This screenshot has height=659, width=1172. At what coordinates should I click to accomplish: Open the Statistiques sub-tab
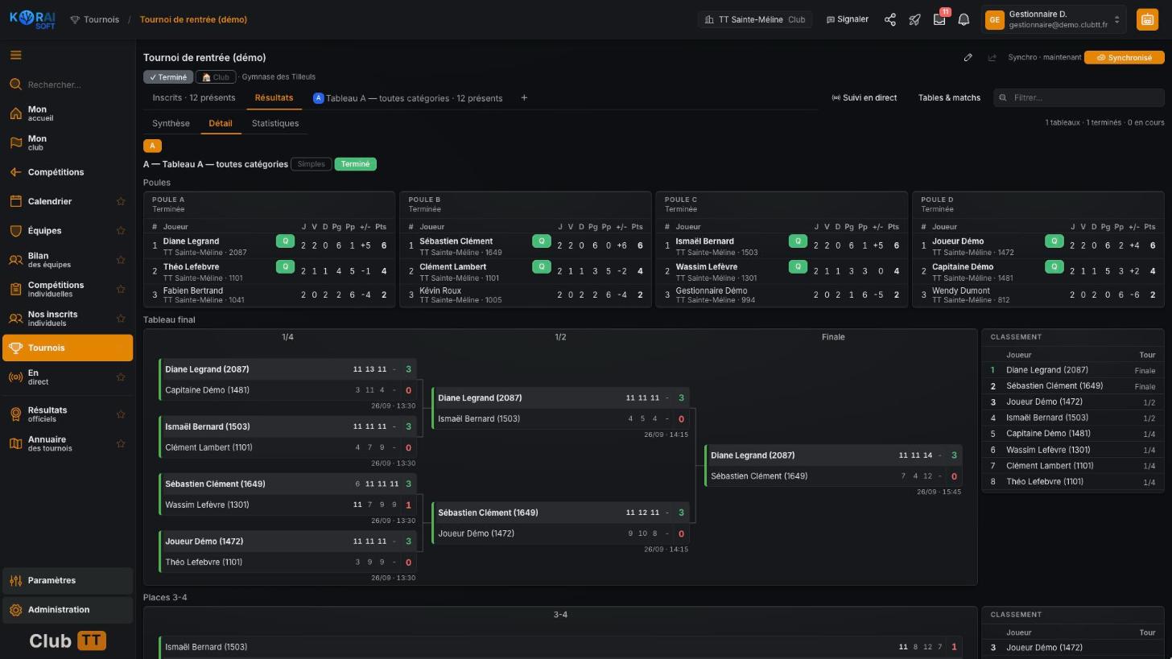pos(275,124)
